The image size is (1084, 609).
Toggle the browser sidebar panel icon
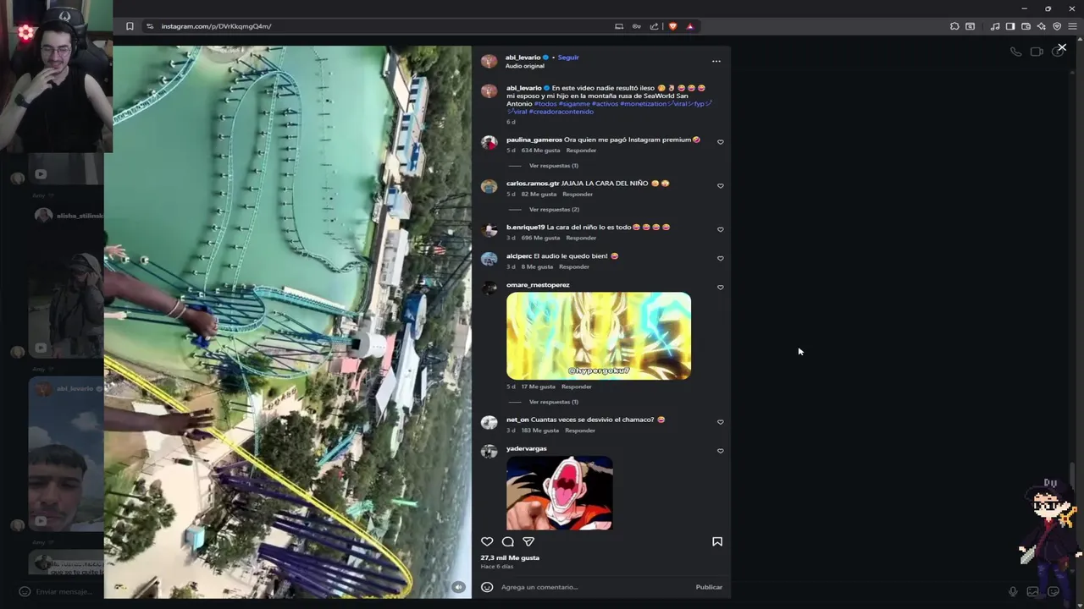(x=1010, y=26)
